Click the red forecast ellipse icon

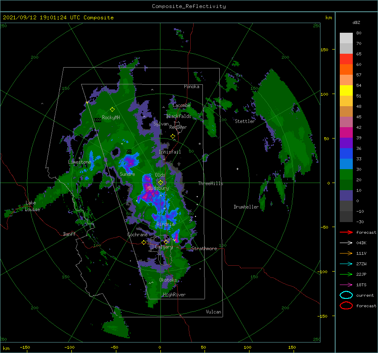point(346,306)
